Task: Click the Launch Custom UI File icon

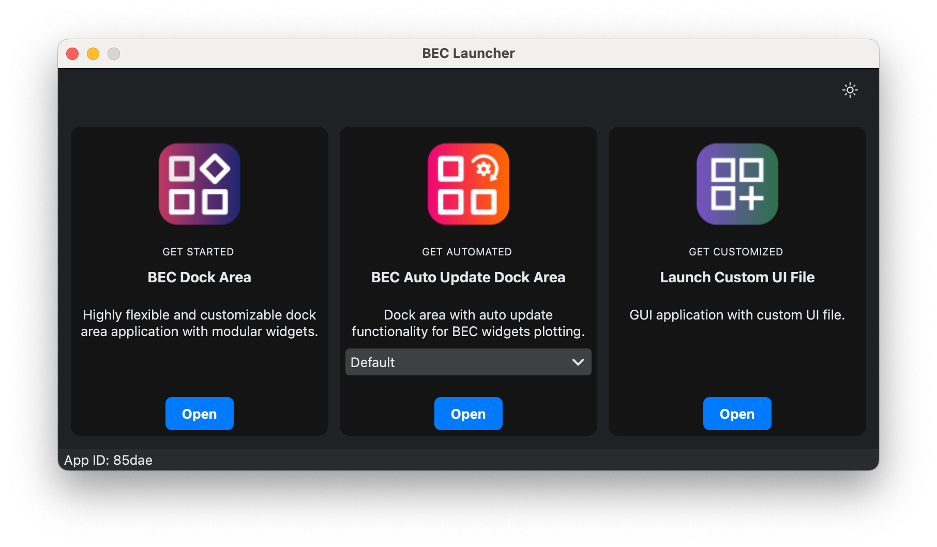Action: point(737,184)
